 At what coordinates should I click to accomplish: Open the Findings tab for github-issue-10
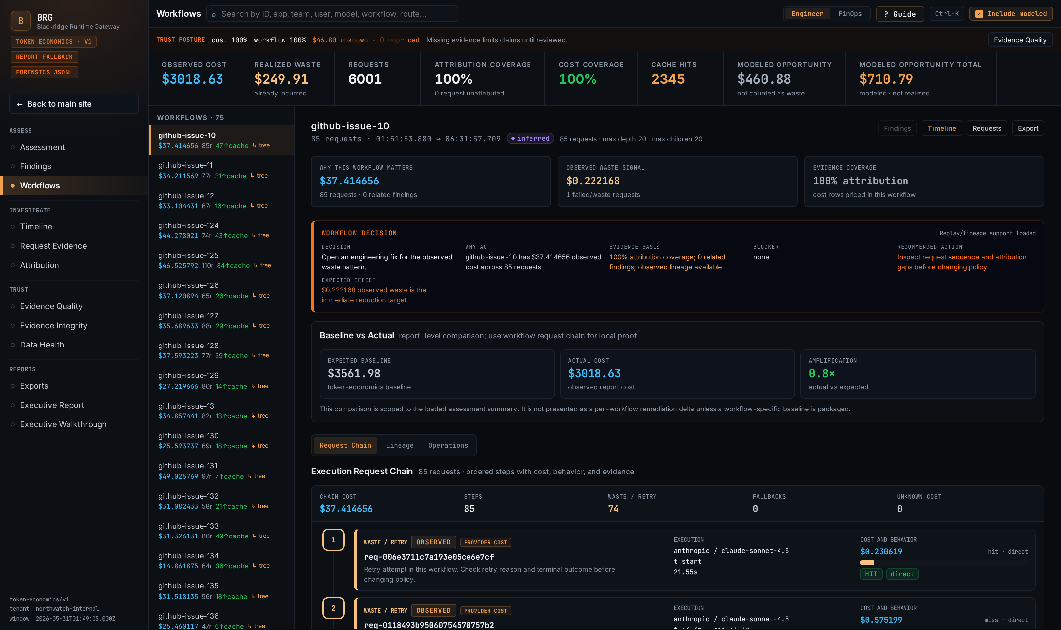click(897, 128)
